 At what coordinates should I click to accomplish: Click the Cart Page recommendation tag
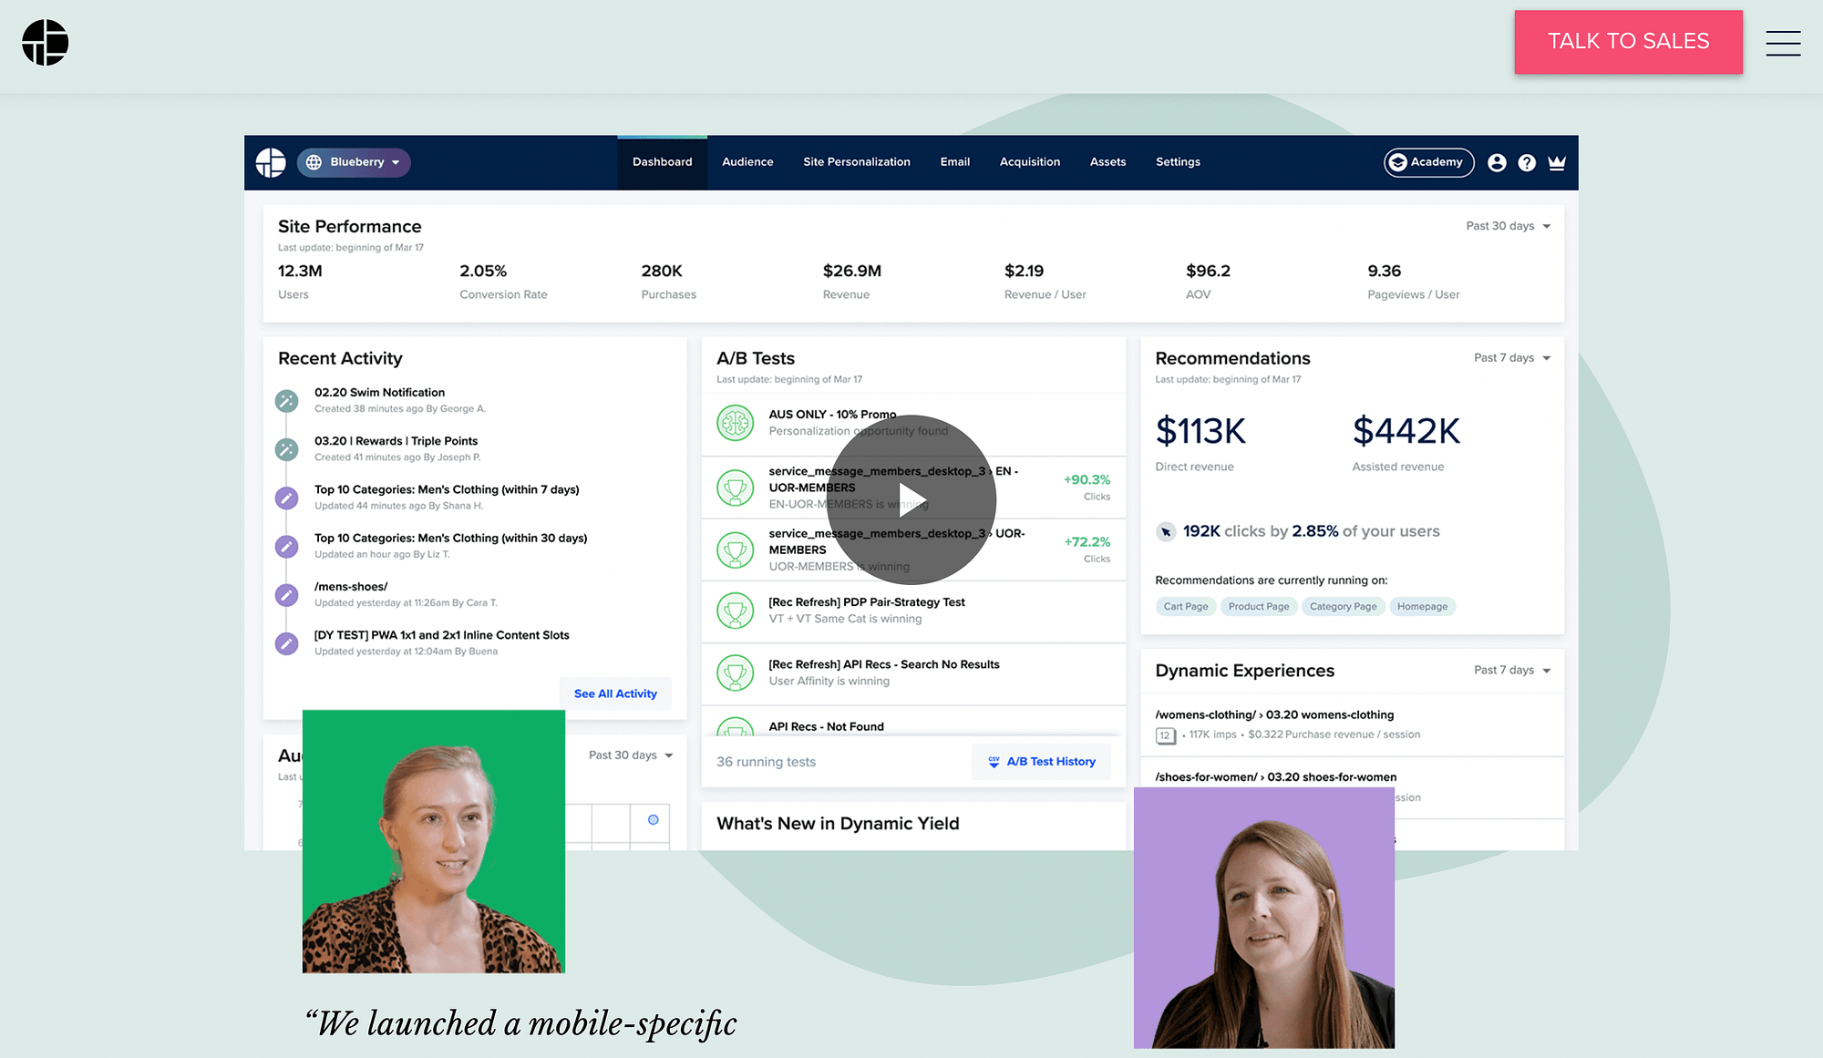[x=1184, y=606]
